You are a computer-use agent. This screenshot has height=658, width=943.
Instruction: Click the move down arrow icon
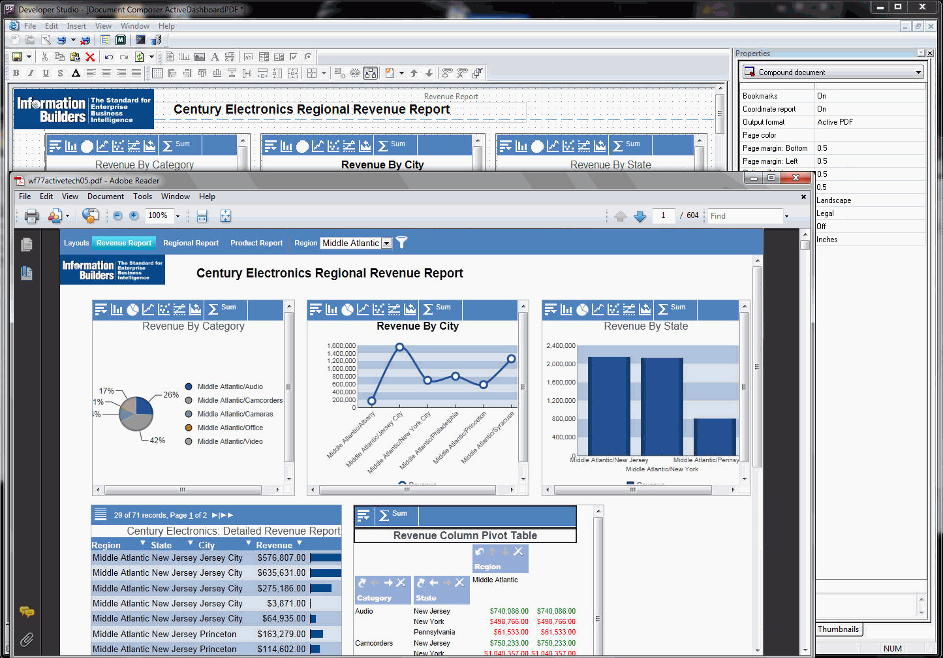(x=429, y=73)
